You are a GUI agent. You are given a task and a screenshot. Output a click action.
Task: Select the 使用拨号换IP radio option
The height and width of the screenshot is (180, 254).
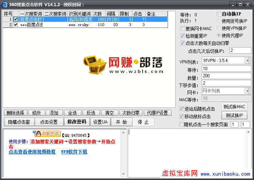click(219, 21)
